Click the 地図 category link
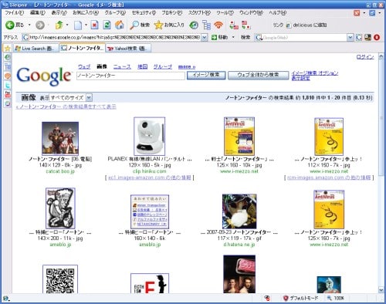The image size is (386, 304). pos(142,66)
